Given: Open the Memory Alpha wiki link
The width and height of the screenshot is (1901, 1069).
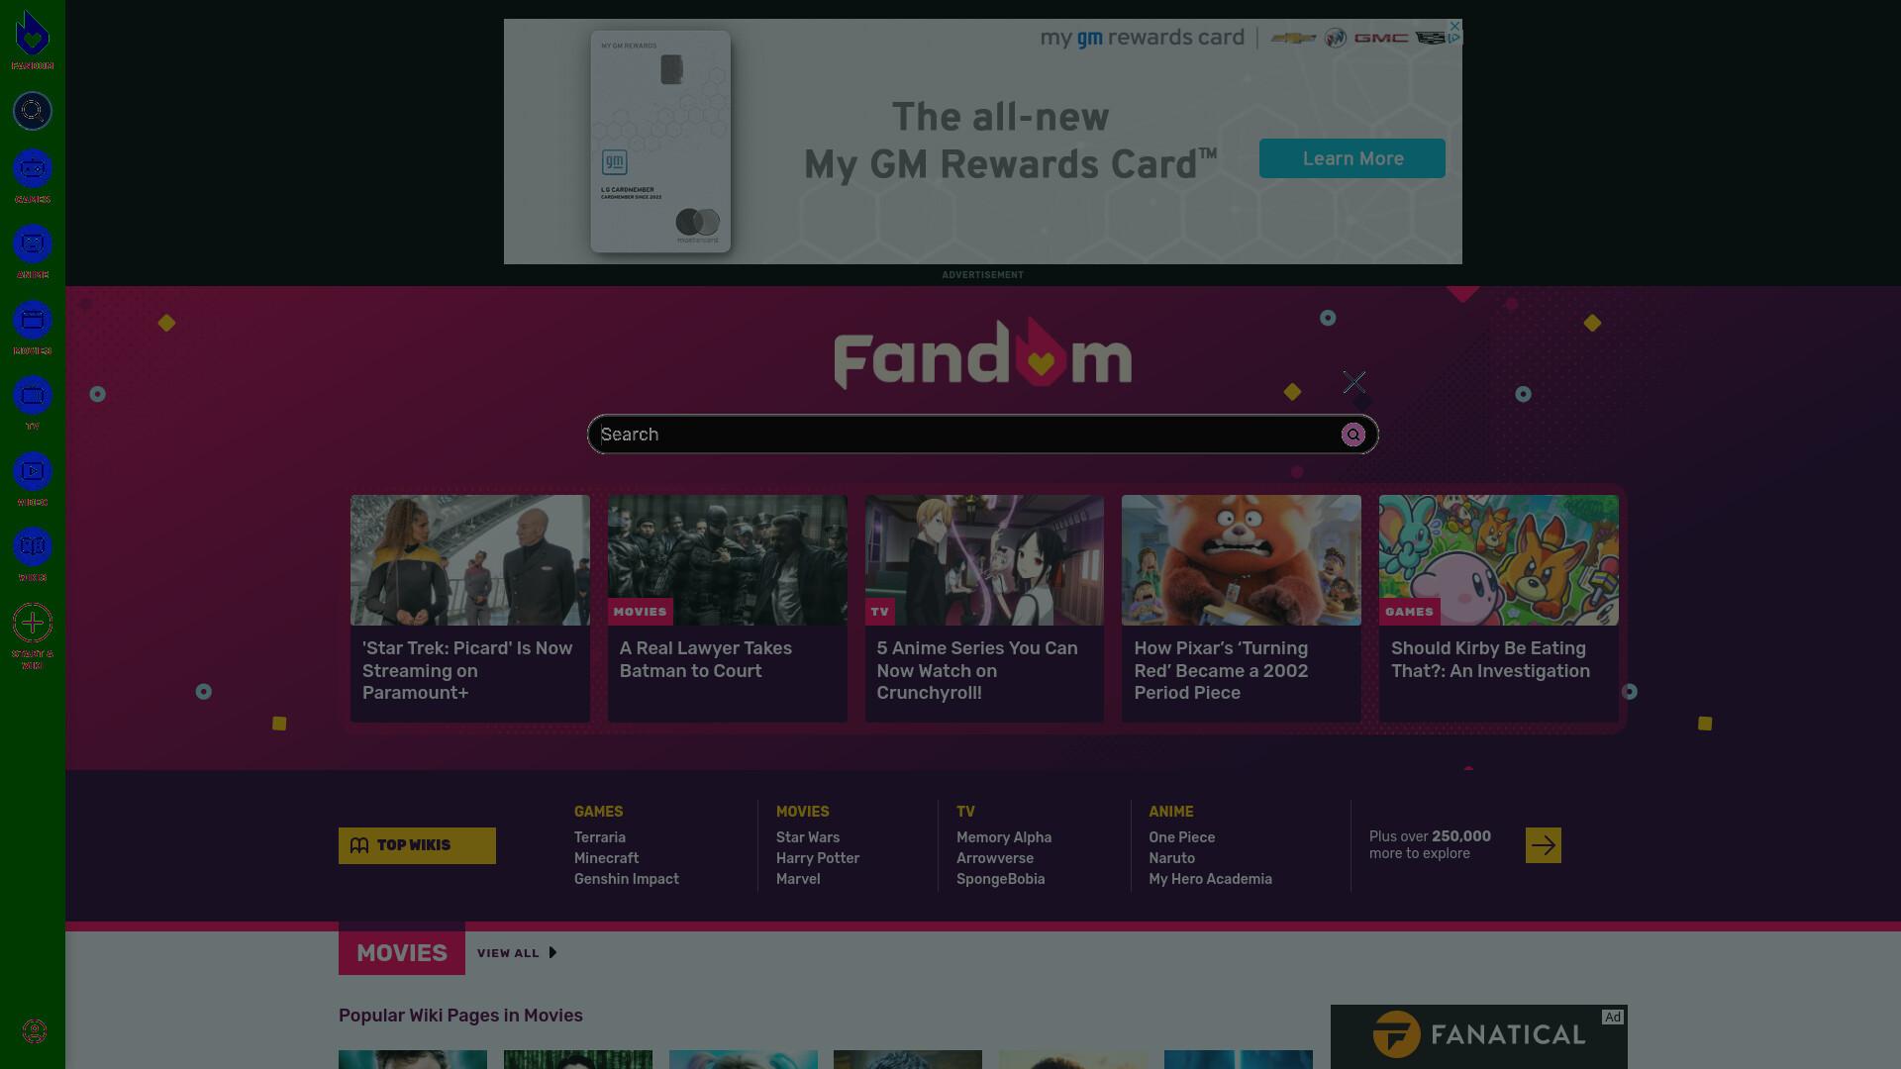Looking at the screenshot, I should [x=1004, y=837].
